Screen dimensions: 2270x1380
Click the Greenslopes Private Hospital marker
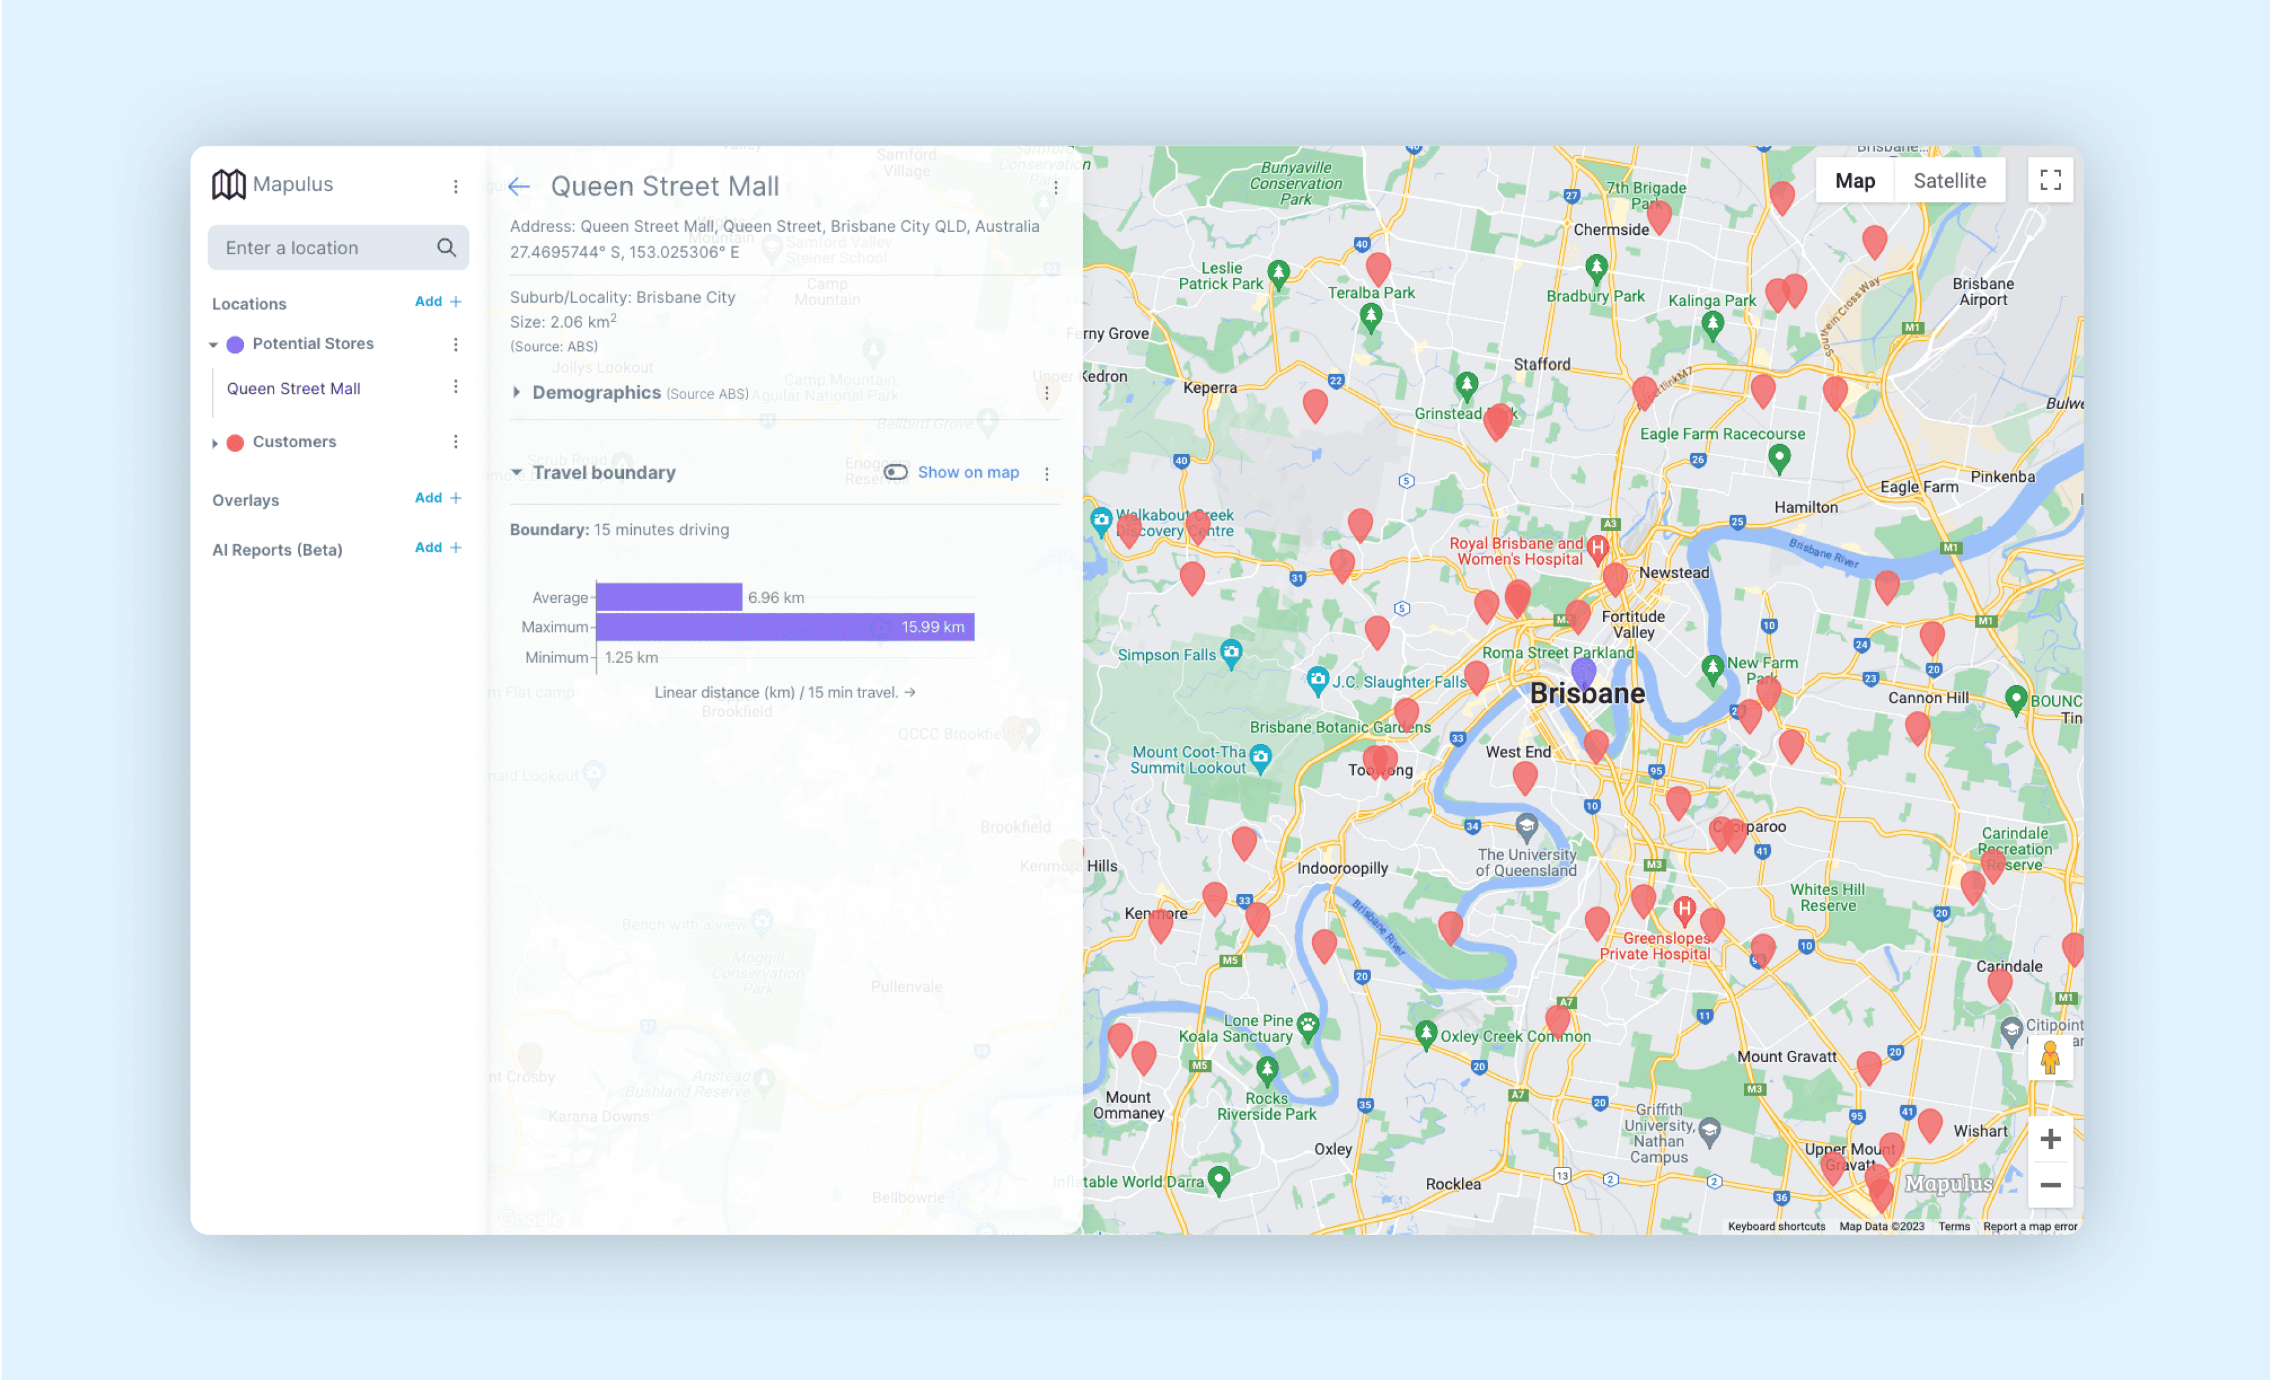pos(1684,910)
